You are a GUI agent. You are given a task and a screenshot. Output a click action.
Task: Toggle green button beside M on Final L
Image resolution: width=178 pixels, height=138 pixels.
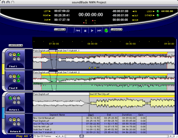(x=18, y=55)
